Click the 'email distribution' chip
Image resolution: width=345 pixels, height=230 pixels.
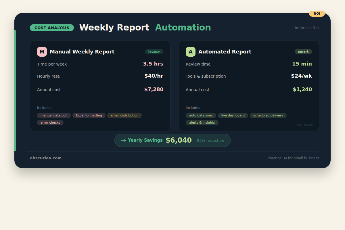click(x=124, y=115)
